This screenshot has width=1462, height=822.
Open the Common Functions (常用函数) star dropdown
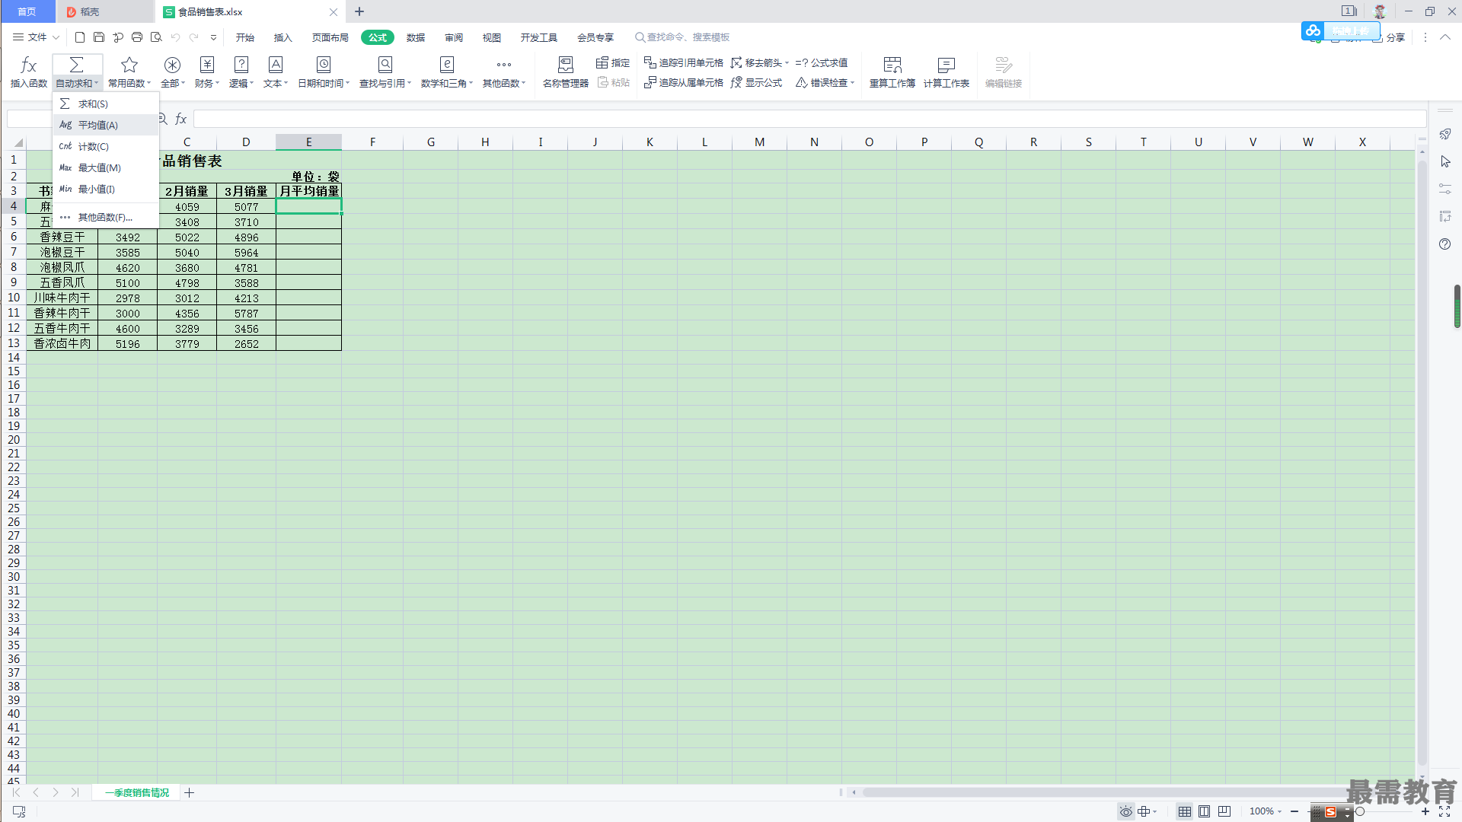click(x=129, y=72)
